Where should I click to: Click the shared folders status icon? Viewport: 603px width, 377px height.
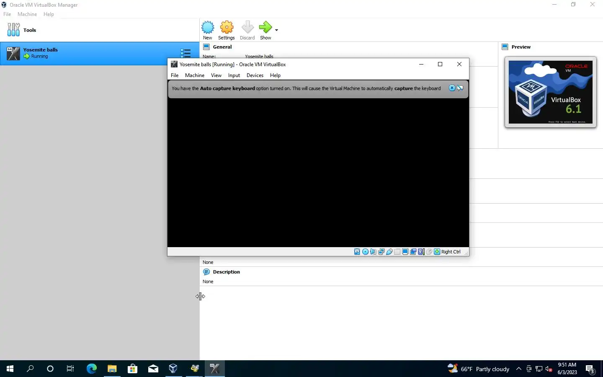click(397, 252)
